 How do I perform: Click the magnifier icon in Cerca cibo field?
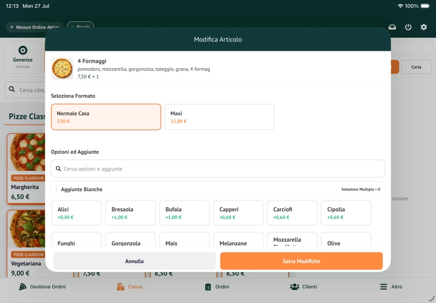point(12,89)
